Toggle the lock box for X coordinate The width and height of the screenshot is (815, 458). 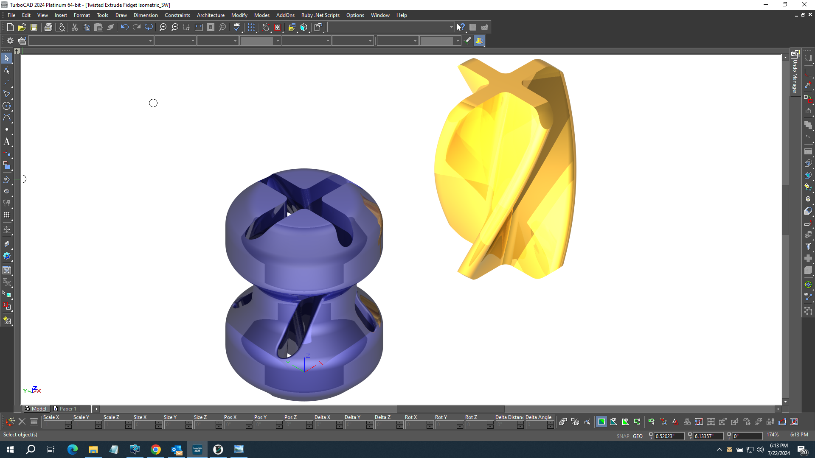pyautogui.click(x=651, y=435)
